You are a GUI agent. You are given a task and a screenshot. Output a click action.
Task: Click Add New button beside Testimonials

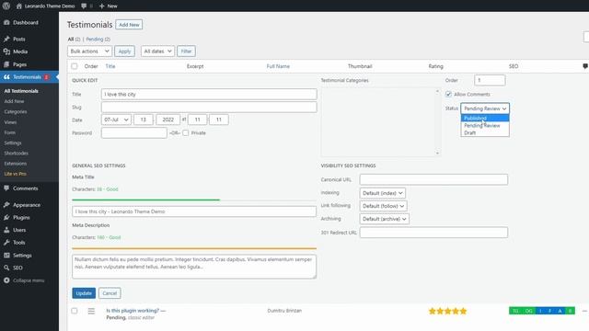point(129,25)
